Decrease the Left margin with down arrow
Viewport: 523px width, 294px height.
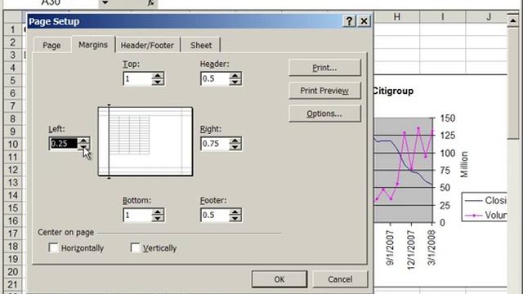click(x=83, y=147)
